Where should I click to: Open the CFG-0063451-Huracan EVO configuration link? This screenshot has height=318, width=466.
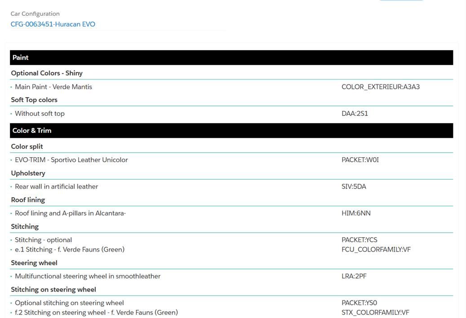(53, 24)
